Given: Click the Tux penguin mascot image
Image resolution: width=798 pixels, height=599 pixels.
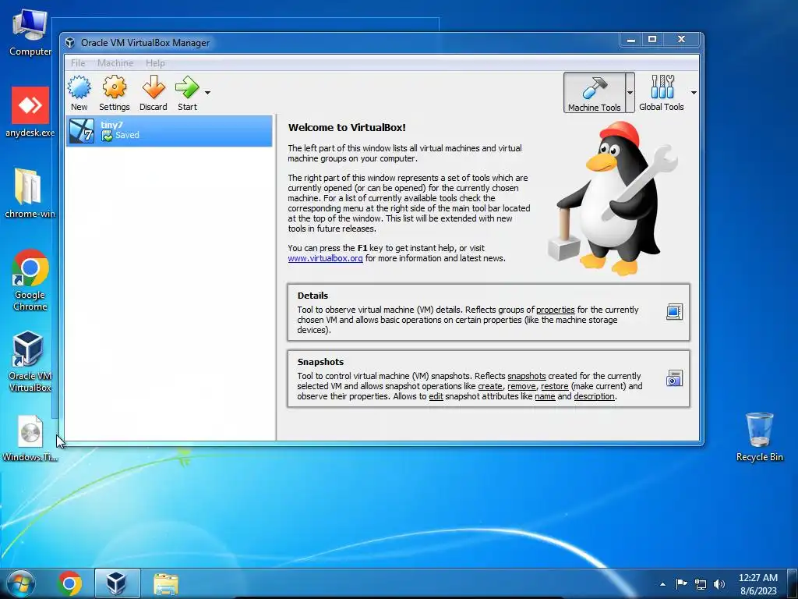Looking at the screenshot, I should (x=613, y=199).
